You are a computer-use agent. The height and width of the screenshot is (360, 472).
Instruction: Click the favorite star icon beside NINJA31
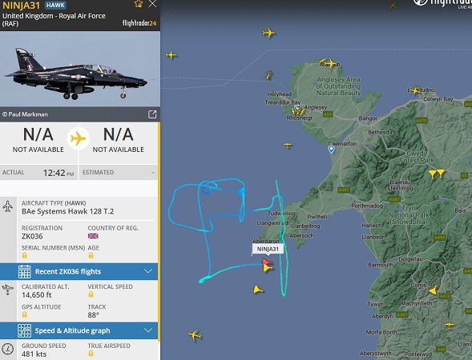tap(139, 4)
